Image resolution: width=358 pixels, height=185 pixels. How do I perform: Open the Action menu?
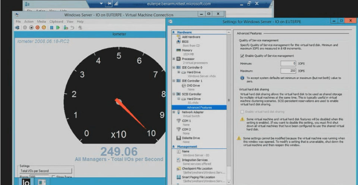(x=29, y=22)
